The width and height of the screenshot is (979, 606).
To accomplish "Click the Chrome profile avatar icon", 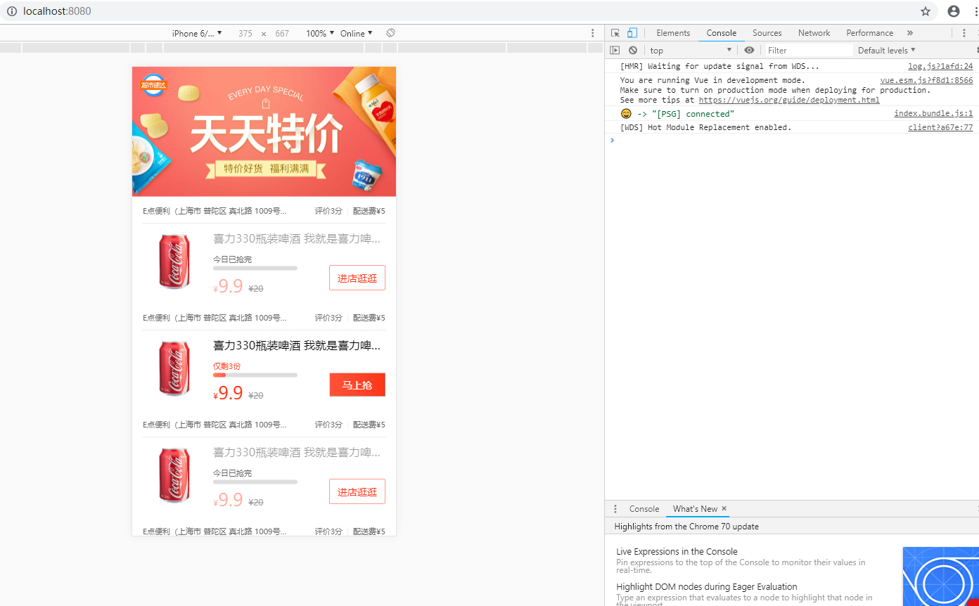I will 953,11.
